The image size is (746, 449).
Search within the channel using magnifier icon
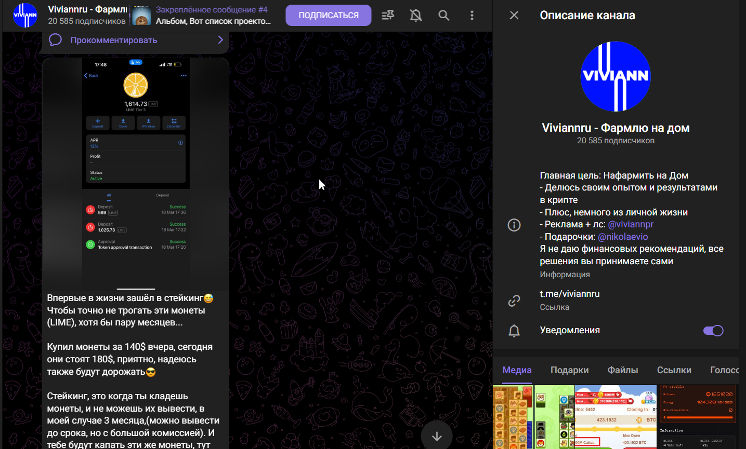[x=444, y=16]
